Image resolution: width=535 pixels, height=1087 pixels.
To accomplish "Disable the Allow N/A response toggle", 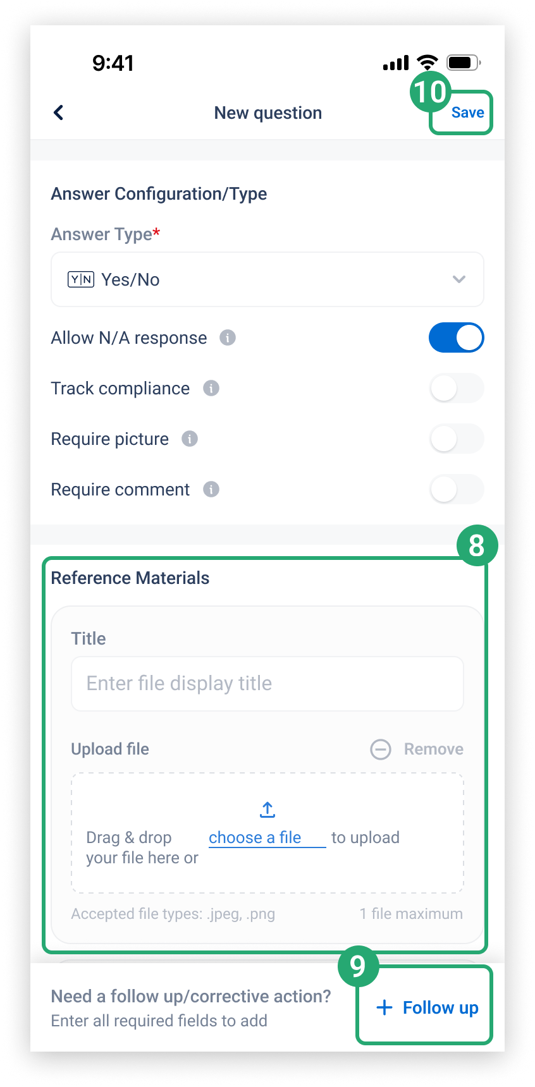I will click(457, 337).
